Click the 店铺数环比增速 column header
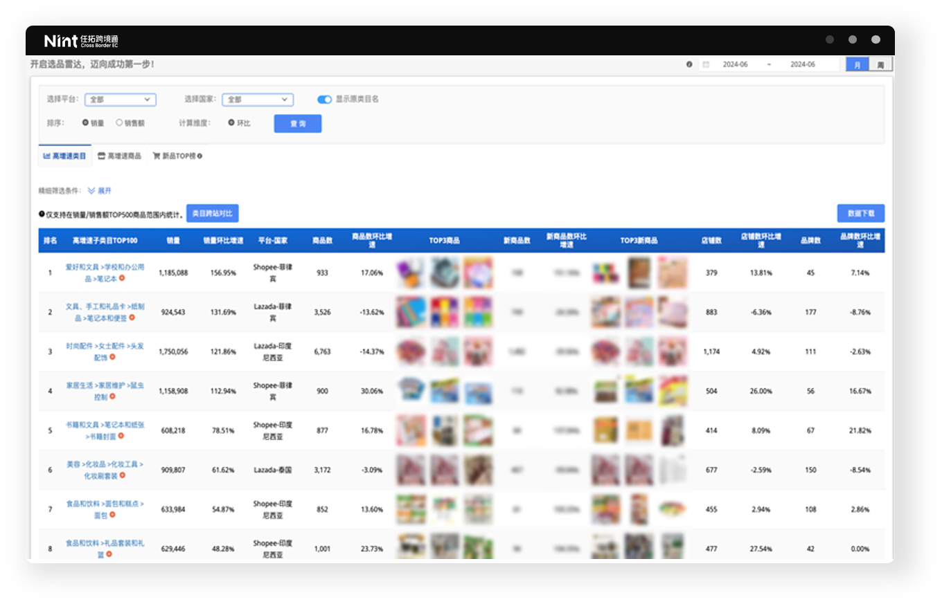Viewport: 942px width, 604px height. 761,241
